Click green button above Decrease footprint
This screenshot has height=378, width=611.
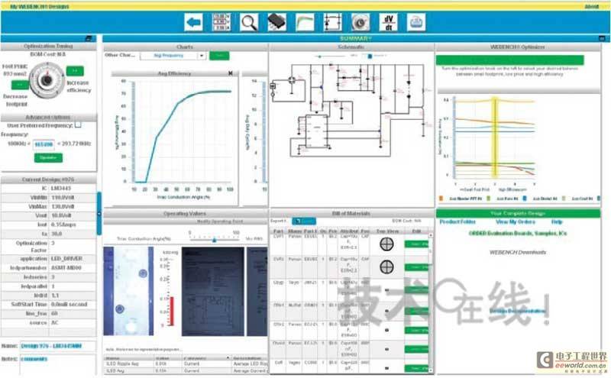click(20, 85)
